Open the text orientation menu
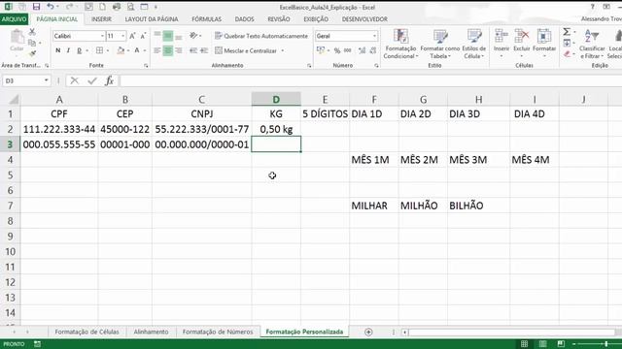The height and width of the screenshot is (349, 622). 194,36
